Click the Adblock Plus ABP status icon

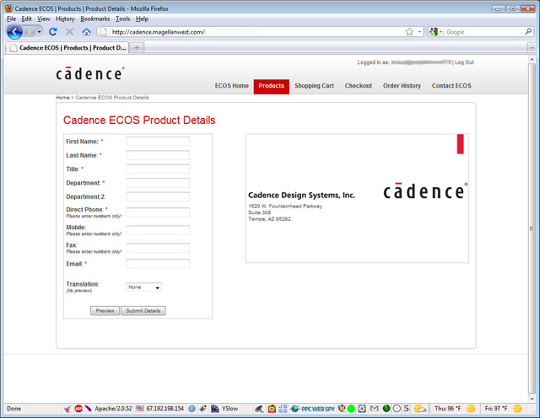[x=78, y=409]
